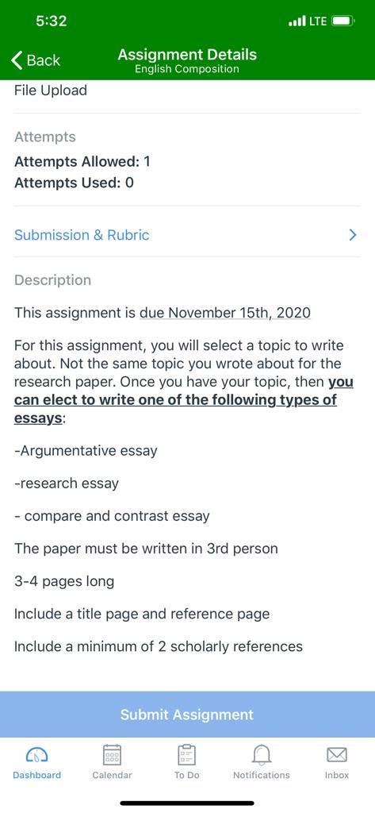This screenshot has width=375, height=813.
Task: Open the Dashboard speedometer icon
Action: [x=36, y=754]
